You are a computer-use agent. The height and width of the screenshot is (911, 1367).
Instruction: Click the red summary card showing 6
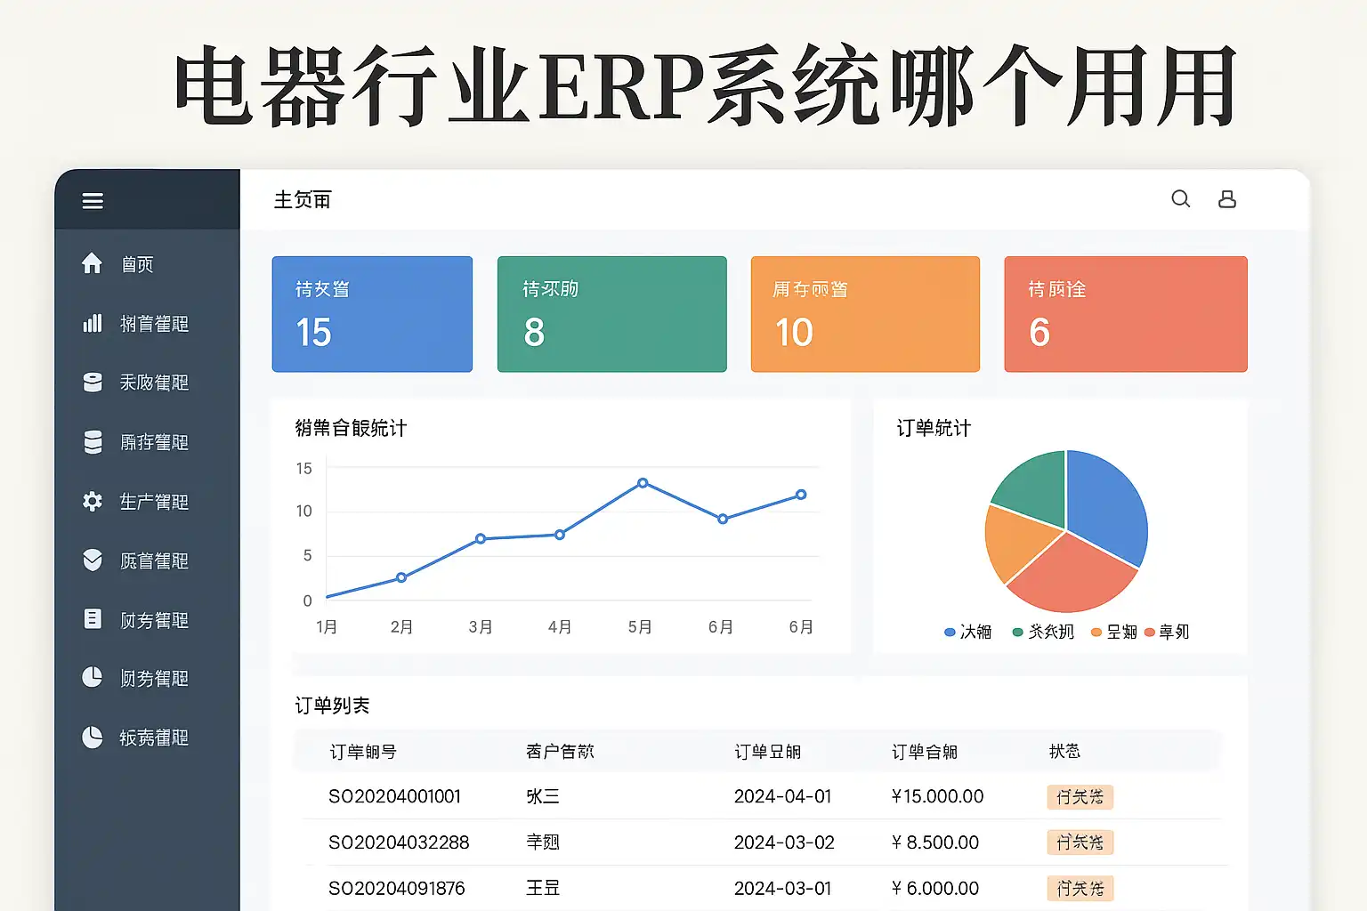click(1125, 314)
